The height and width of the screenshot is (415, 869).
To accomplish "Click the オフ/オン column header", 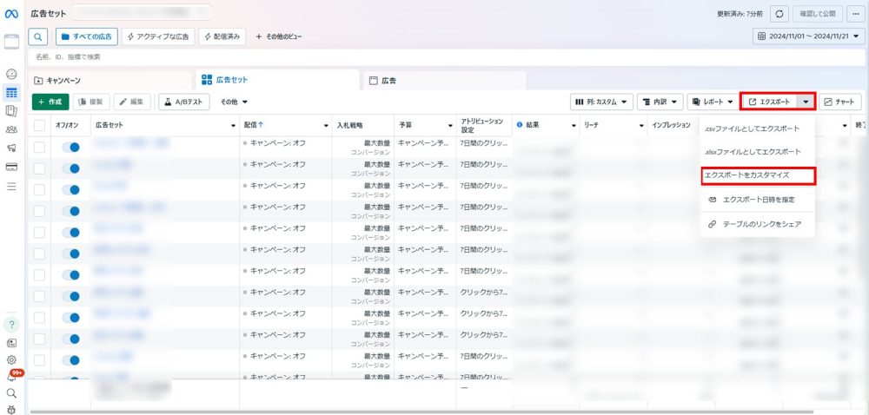I will pyautogui.click(x=67, y=125).
